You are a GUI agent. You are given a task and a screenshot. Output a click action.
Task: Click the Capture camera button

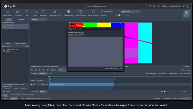(x=187, y=14)
